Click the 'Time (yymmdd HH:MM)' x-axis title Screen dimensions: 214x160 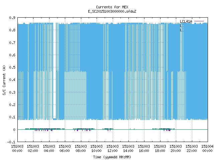point(112,157)
